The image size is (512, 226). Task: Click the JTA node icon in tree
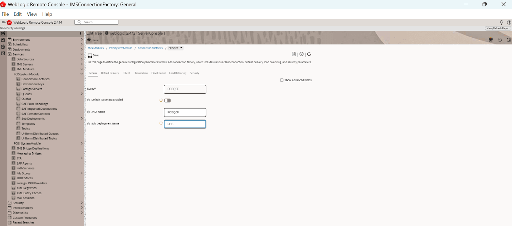coord(14,158)
